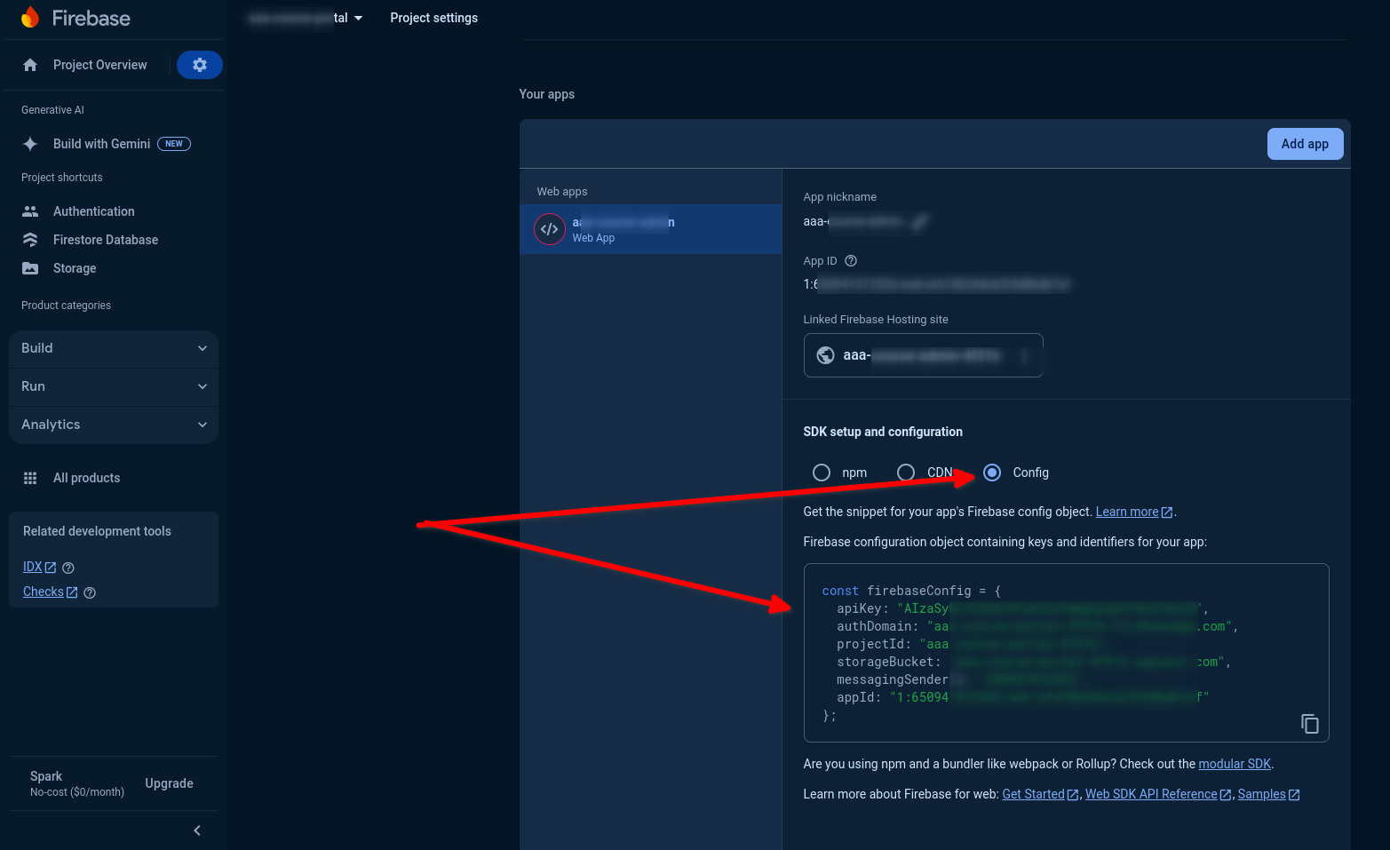Click the firebaseConfig code block

pyautogui.click(x=1066, y=653)
